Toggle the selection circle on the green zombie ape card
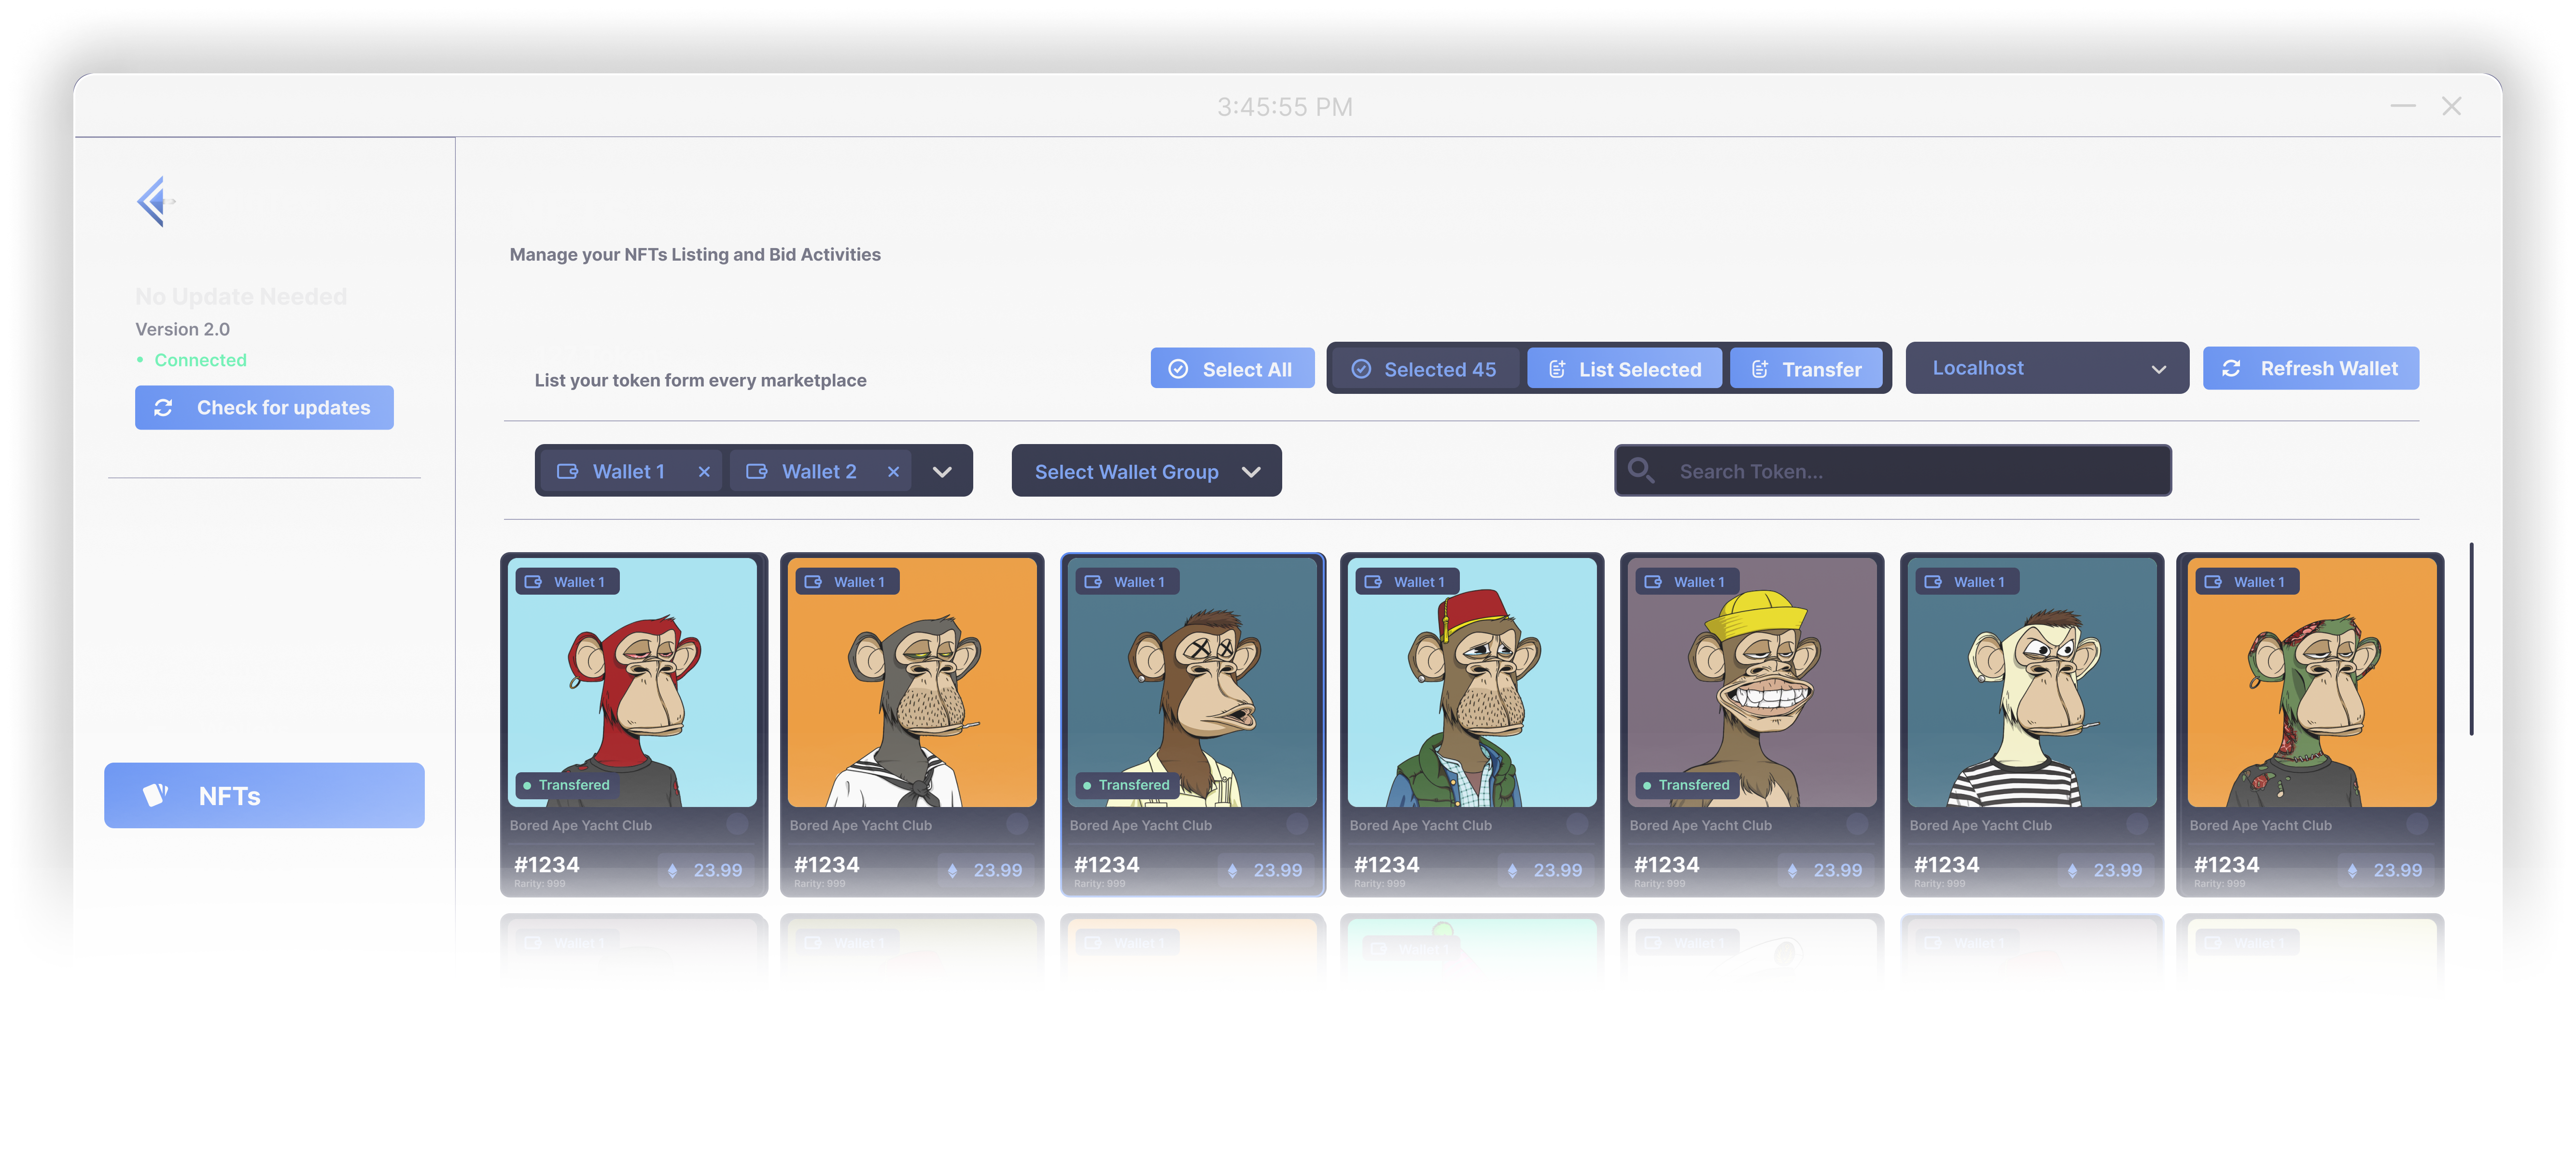 click(x=2417, y=824)
